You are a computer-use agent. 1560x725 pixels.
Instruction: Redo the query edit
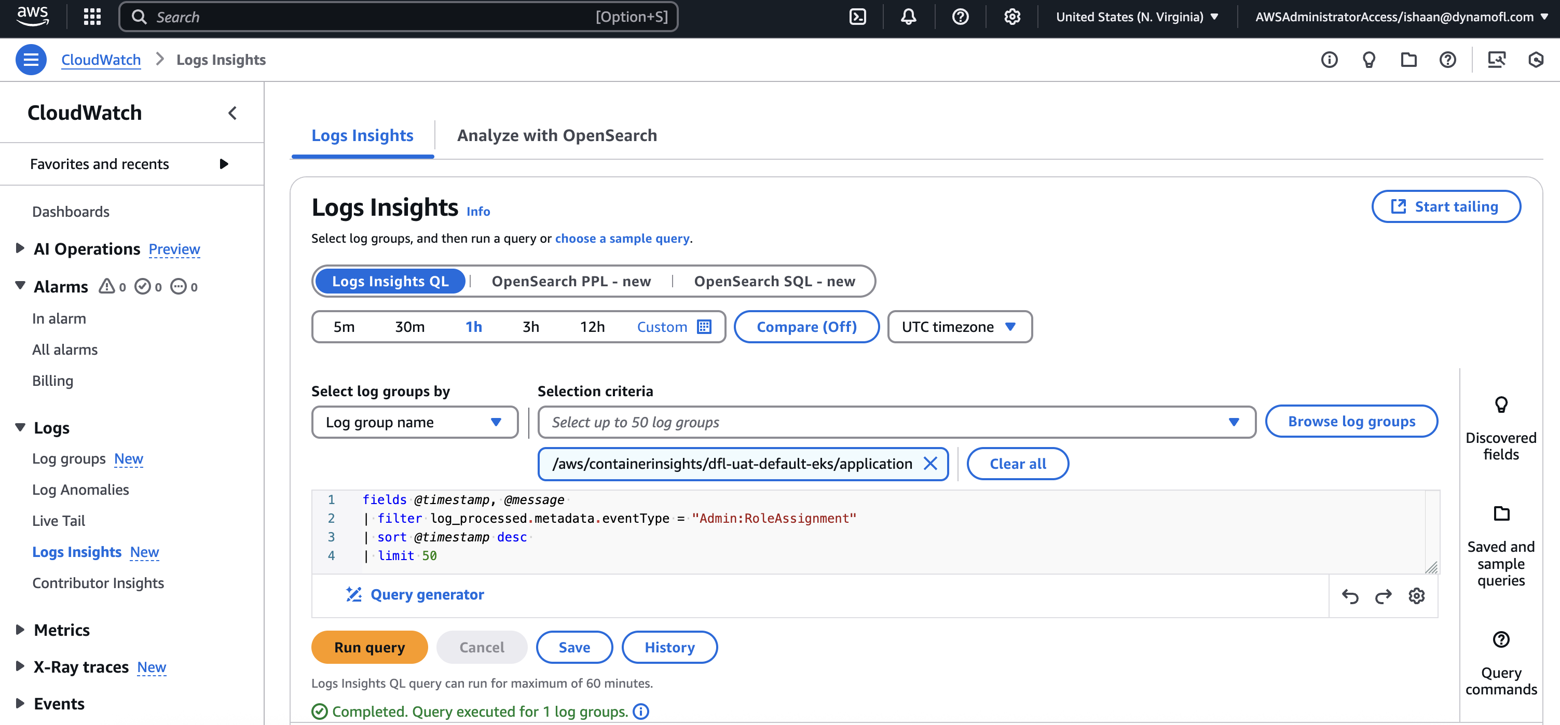pos(1383,596)
